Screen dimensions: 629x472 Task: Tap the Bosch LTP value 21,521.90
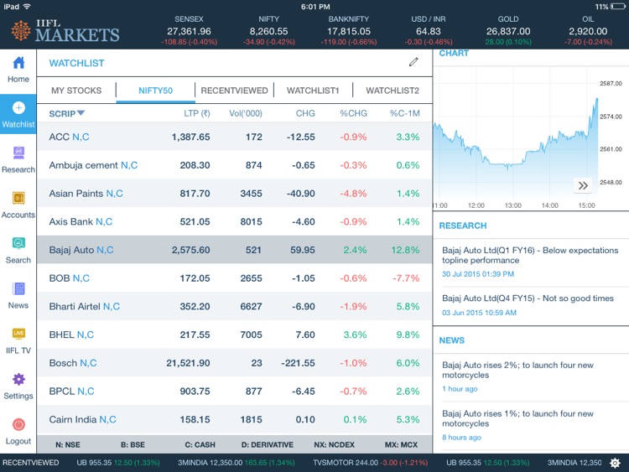pyautogui.click(x=188, y=363)
